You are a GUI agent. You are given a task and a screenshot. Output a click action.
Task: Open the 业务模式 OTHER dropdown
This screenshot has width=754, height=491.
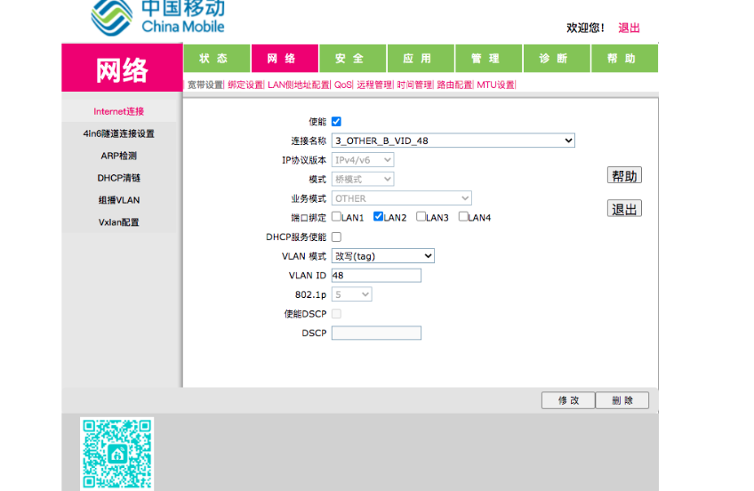pyautogui.click(x=402, y=198)
